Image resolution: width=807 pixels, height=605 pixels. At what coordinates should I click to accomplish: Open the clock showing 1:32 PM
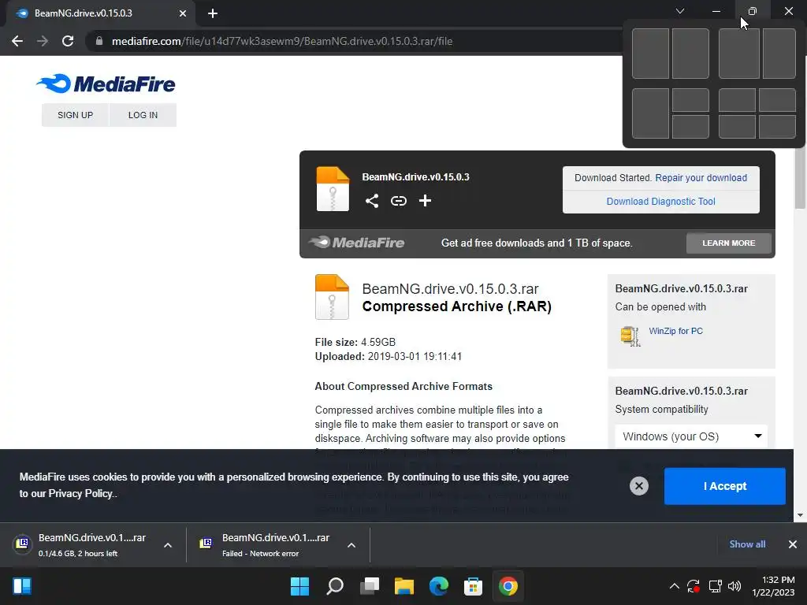pos(774,586)
